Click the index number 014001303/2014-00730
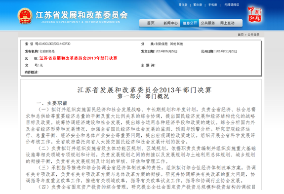 point(54,44)
